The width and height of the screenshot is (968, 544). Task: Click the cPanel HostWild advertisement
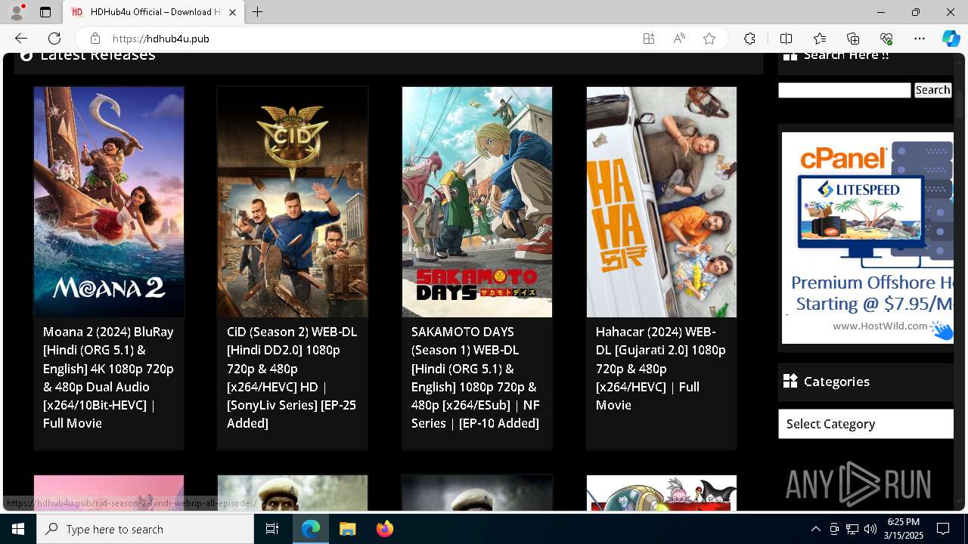(x=867, y=238)
